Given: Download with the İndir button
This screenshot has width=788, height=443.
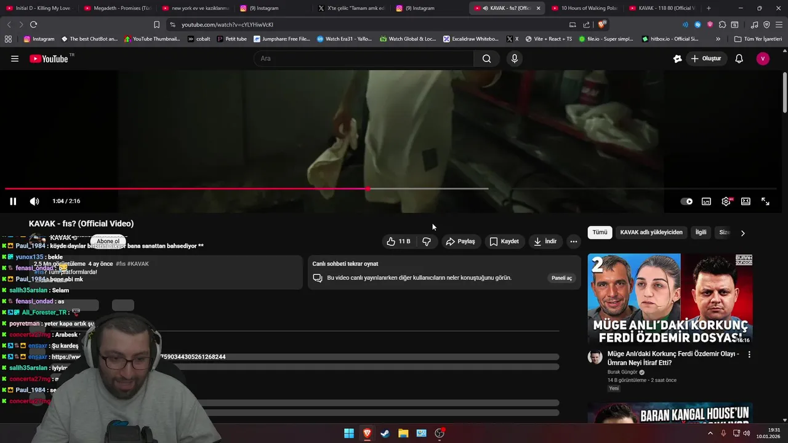Looking at the screenshot, I should [545, 241].
